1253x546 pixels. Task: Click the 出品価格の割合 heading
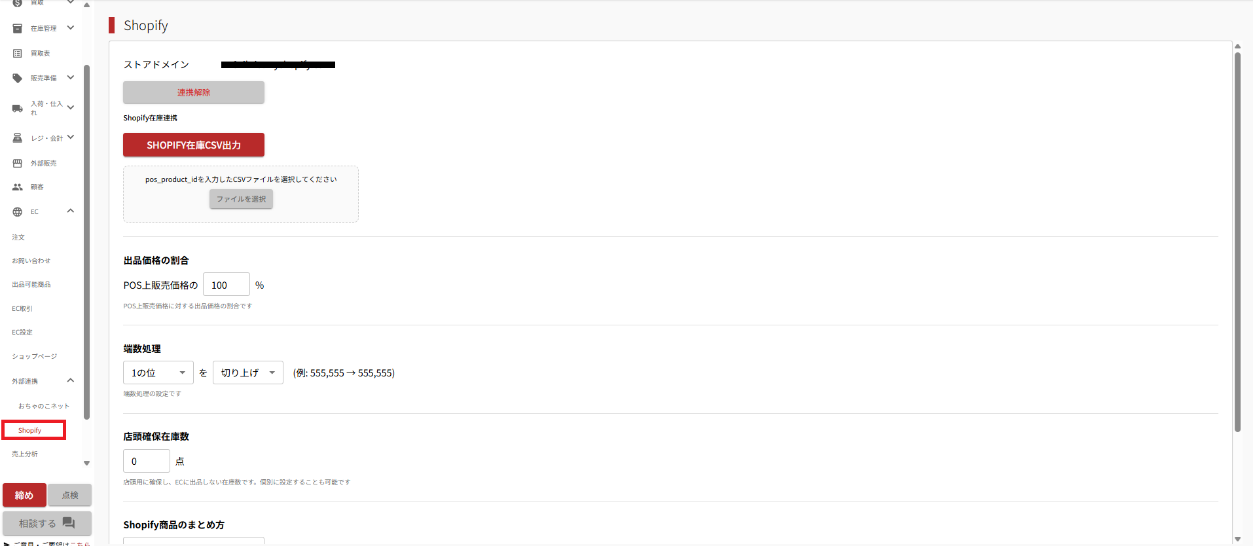tap(156, 260)
